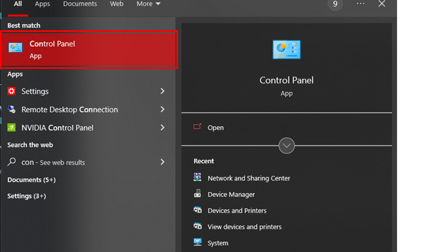
Task: Click the Network and Sharing Center icon
Action: pos(198,178)
